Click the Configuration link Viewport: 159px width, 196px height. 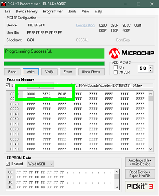[x=85, y=25]
